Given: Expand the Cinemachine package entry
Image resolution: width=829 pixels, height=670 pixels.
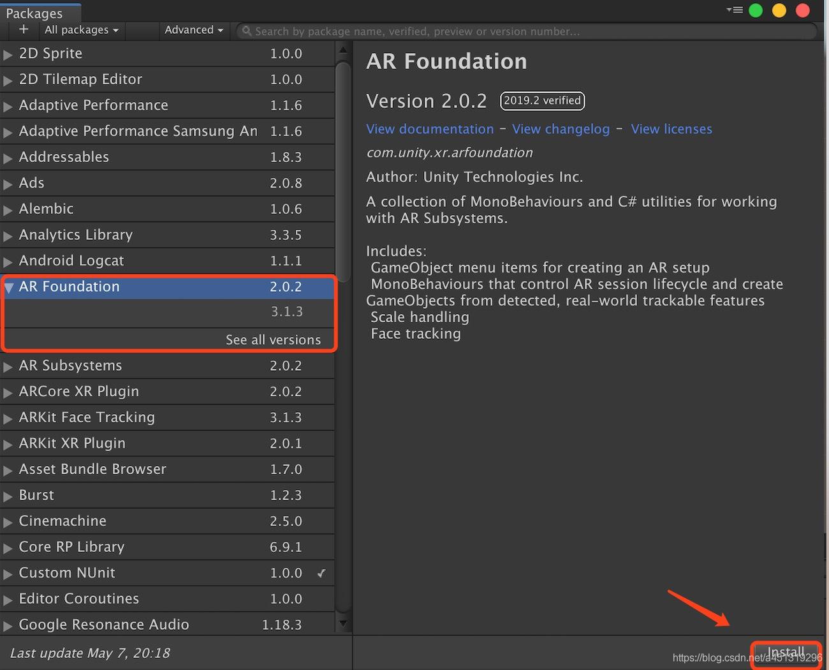Looking at the screenshot, I should point(8,522).
